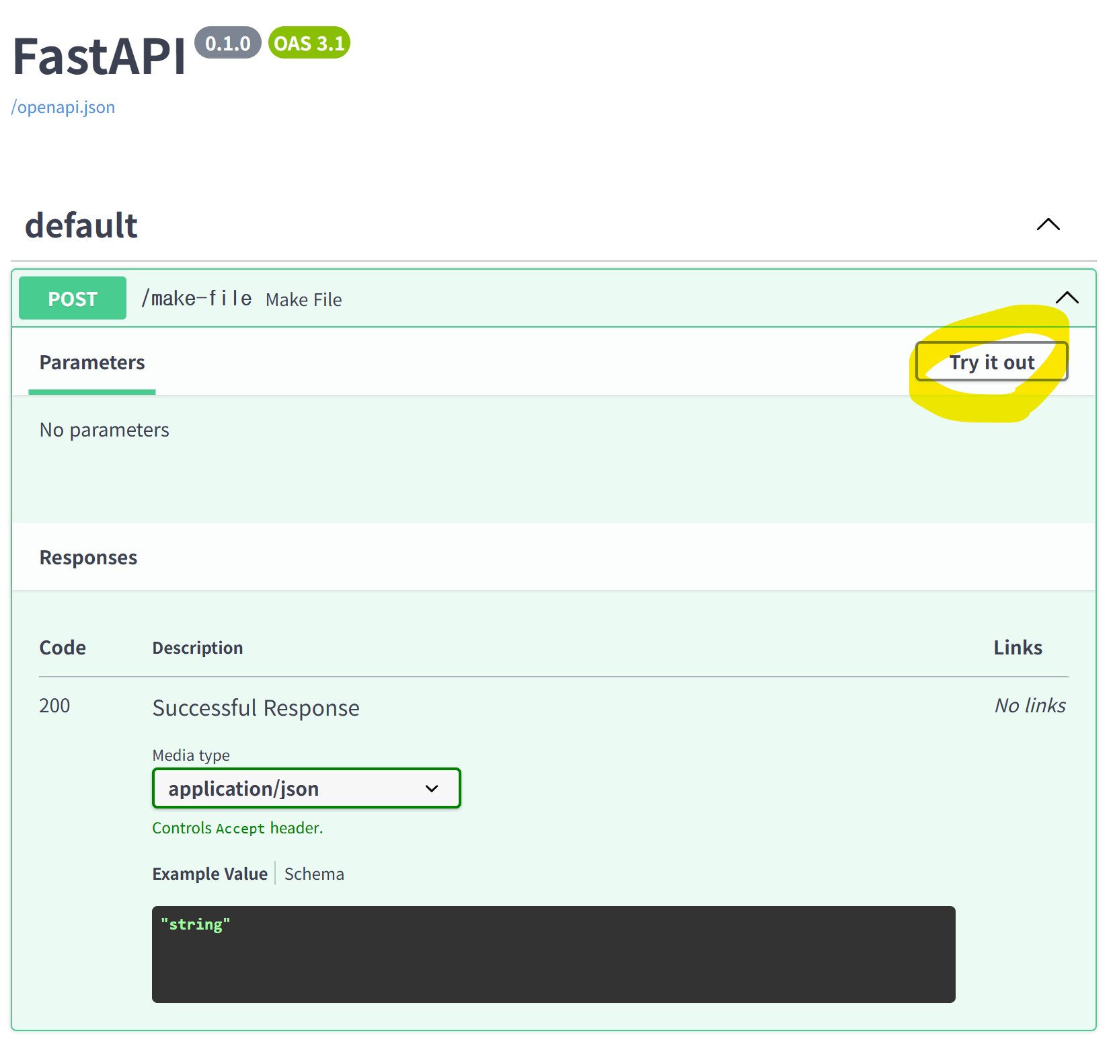Click the "string" example value box
Image resolution: width=1111 pixels, height=1052 pixels.
point(553,954)
